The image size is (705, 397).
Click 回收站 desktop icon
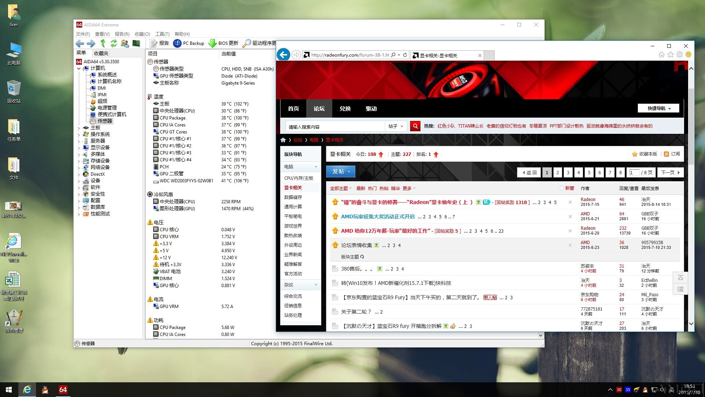14,92
